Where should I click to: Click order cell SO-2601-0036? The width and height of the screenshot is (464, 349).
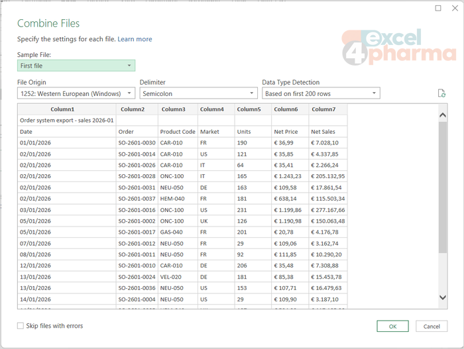[137, 288]
